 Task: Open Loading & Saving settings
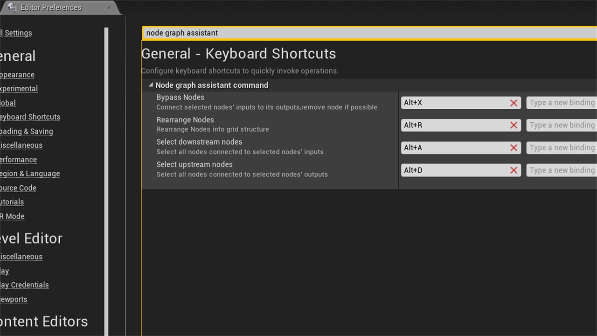(27, 131)
